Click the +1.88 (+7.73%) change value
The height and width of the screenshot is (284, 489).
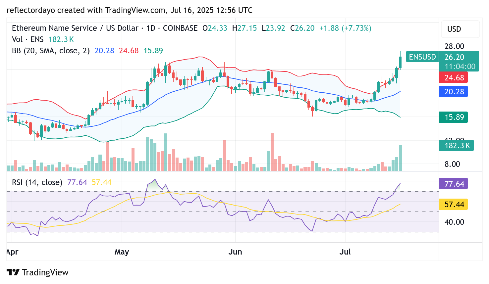(x=345, y=28)
